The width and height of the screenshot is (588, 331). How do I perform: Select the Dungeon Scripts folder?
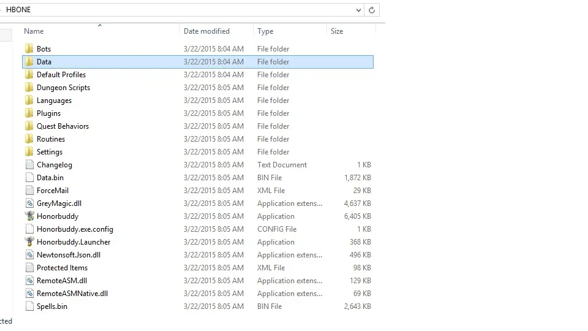point(63,88)
